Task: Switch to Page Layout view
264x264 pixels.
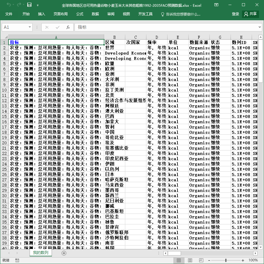Action: (190, 260)
